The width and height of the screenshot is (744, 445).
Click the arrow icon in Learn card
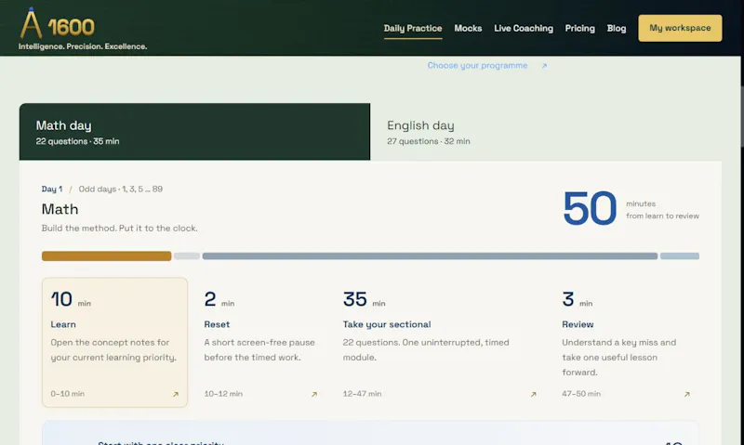(x=175, y=394)
